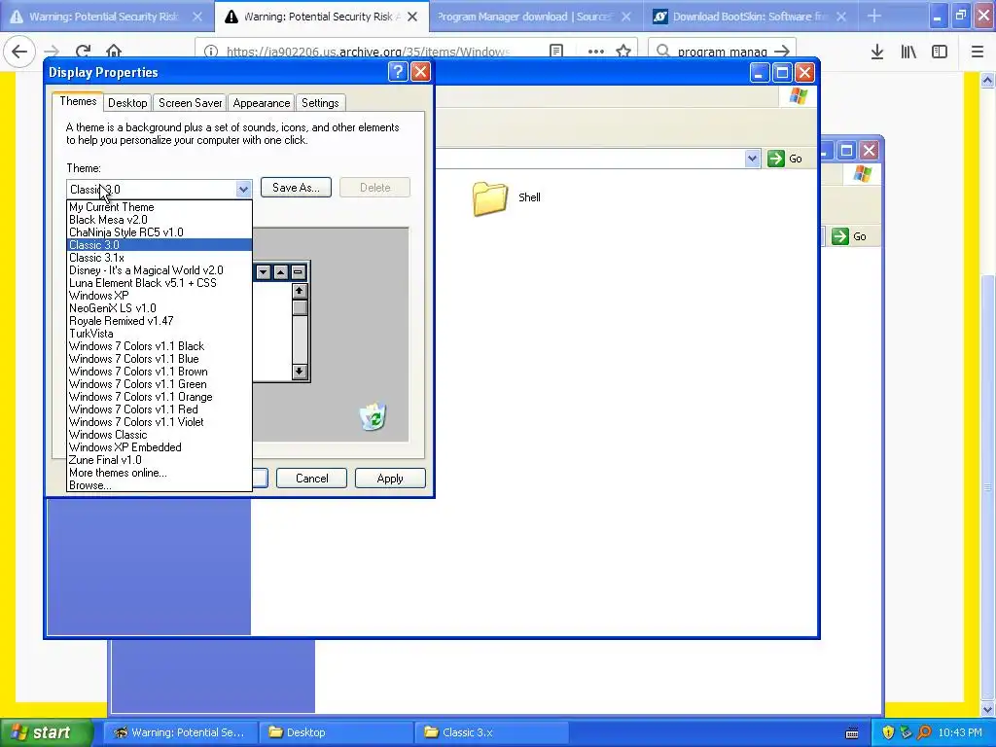The image size is (996, 747).
Task: Open the Windows start button
Action: click(x=45, y=732)
